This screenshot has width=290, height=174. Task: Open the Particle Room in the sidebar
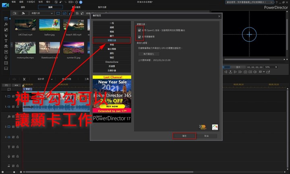pyautogui.click(x=6, y=35)
